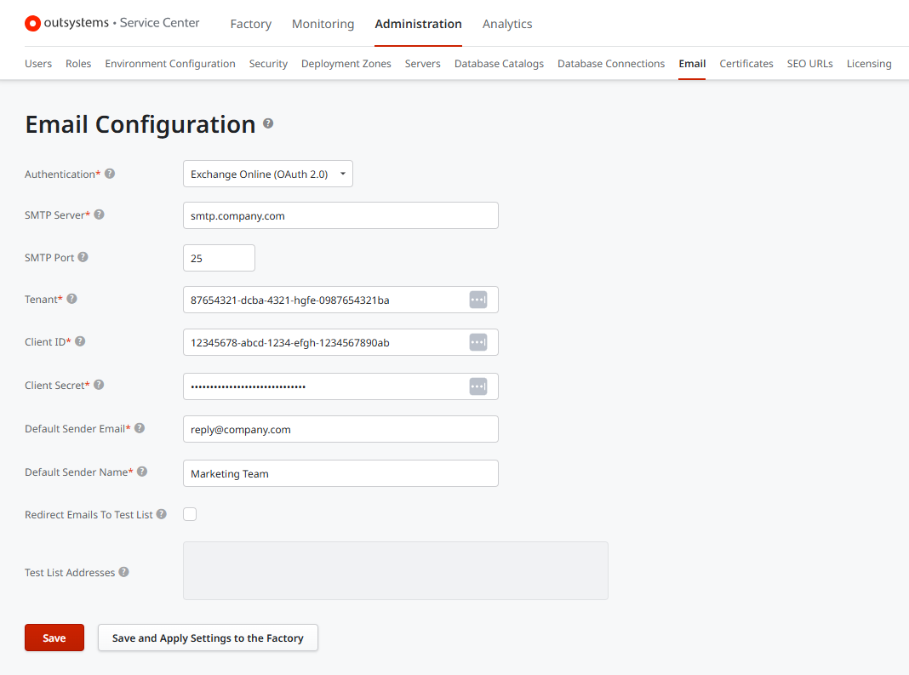Enable Redirect Emails To Test List checkbox
The image size is (909, 675).
[190, 514]
